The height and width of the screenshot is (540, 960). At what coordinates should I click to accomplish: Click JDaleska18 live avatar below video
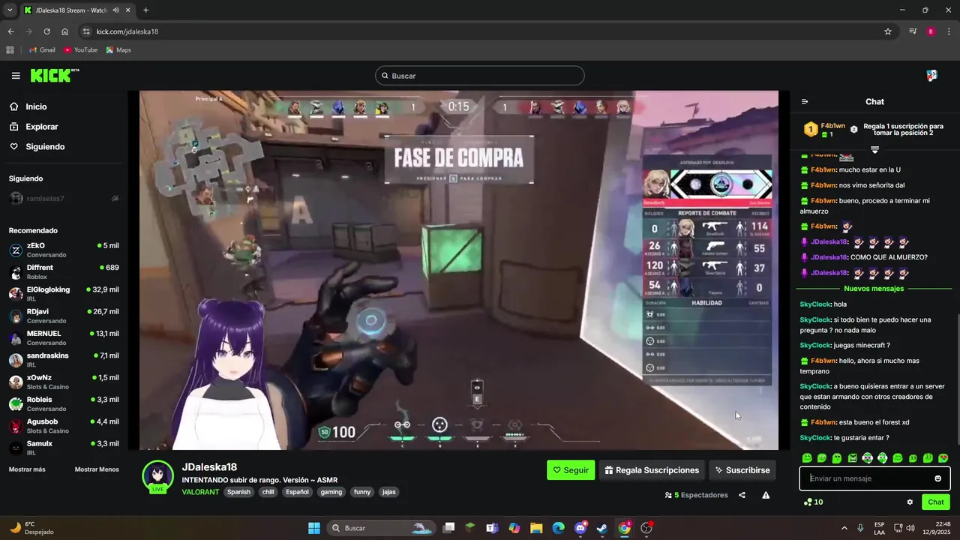click(x=157, y=476)
